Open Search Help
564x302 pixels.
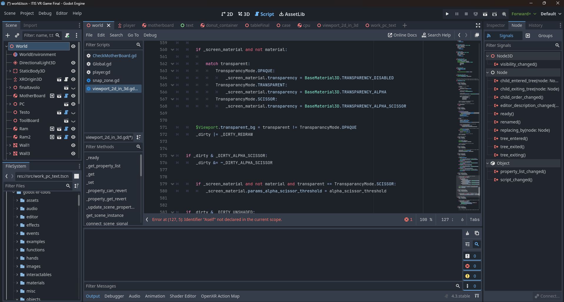click(x=436, y=35)
